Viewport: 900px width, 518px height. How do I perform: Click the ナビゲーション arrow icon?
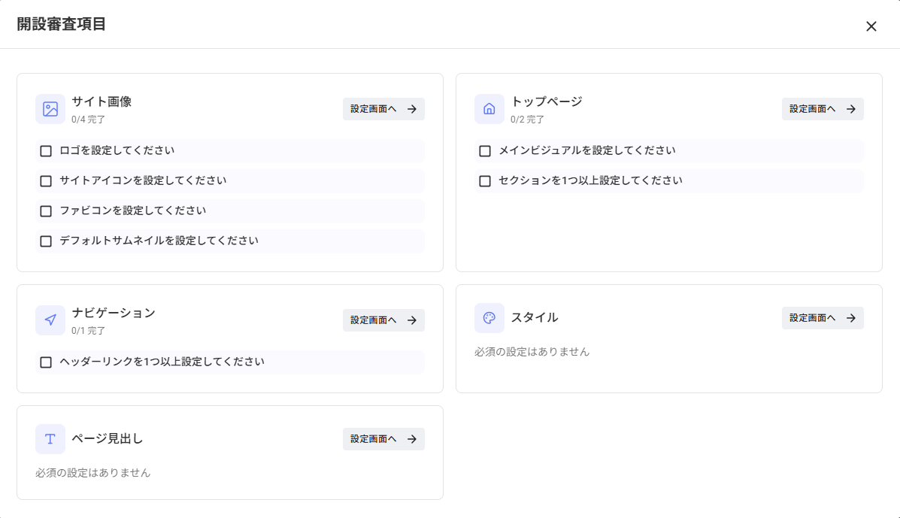(x=50, y=320)
